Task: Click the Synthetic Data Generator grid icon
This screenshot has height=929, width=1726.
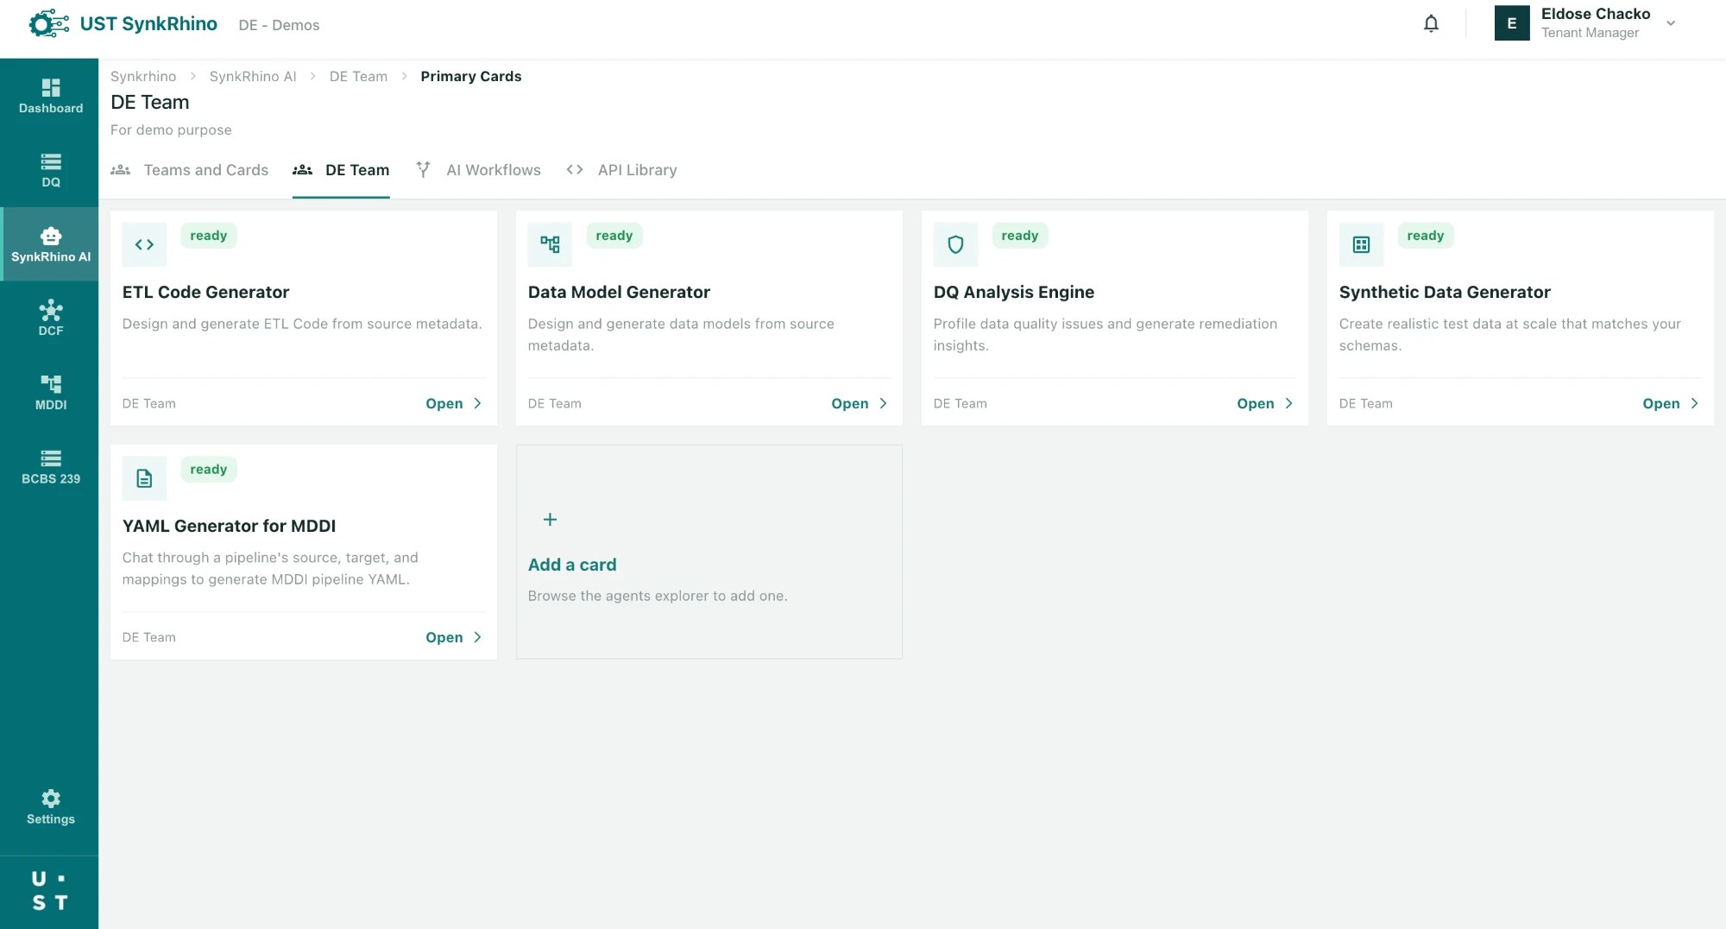Action: (1361, 244)
